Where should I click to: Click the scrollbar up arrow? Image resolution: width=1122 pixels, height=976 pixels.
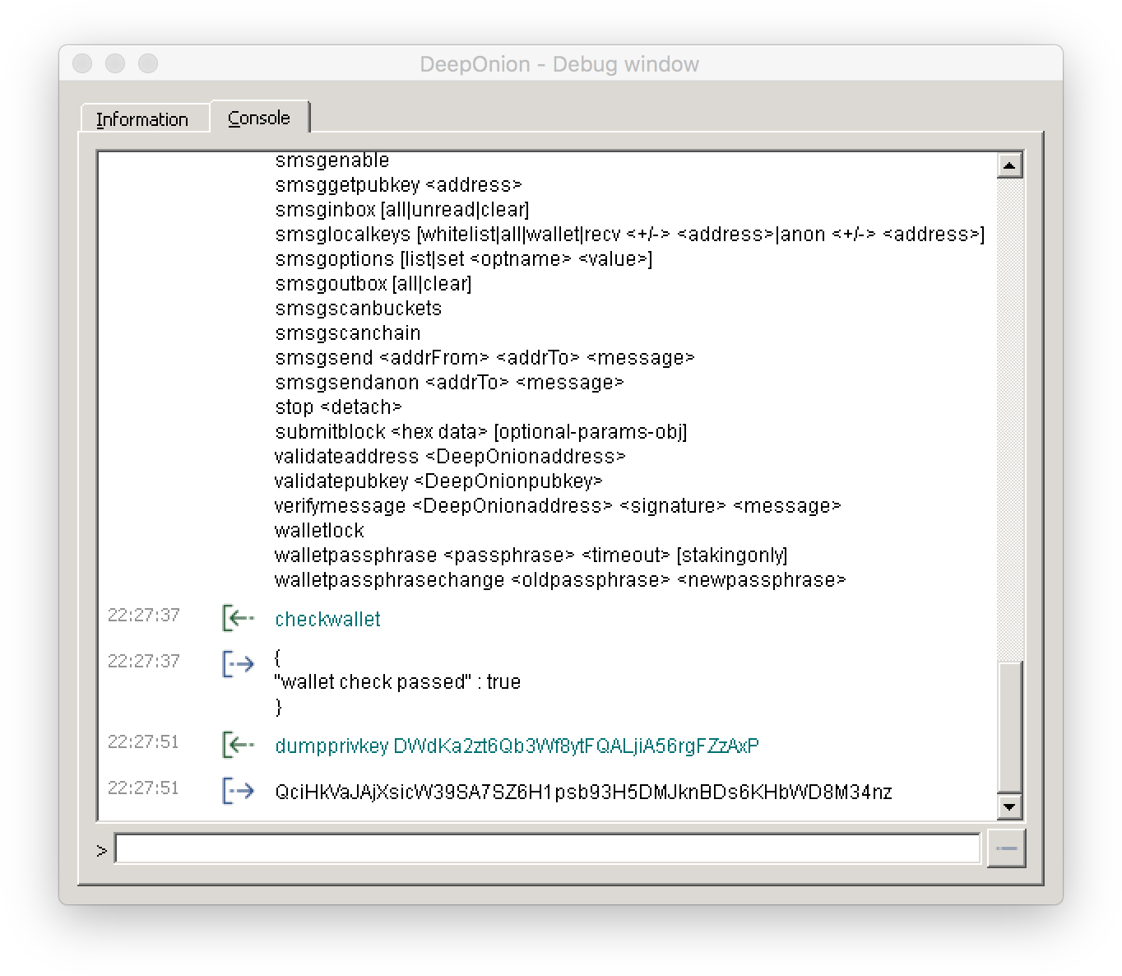pyautogui.click(x=1009, y=165)
